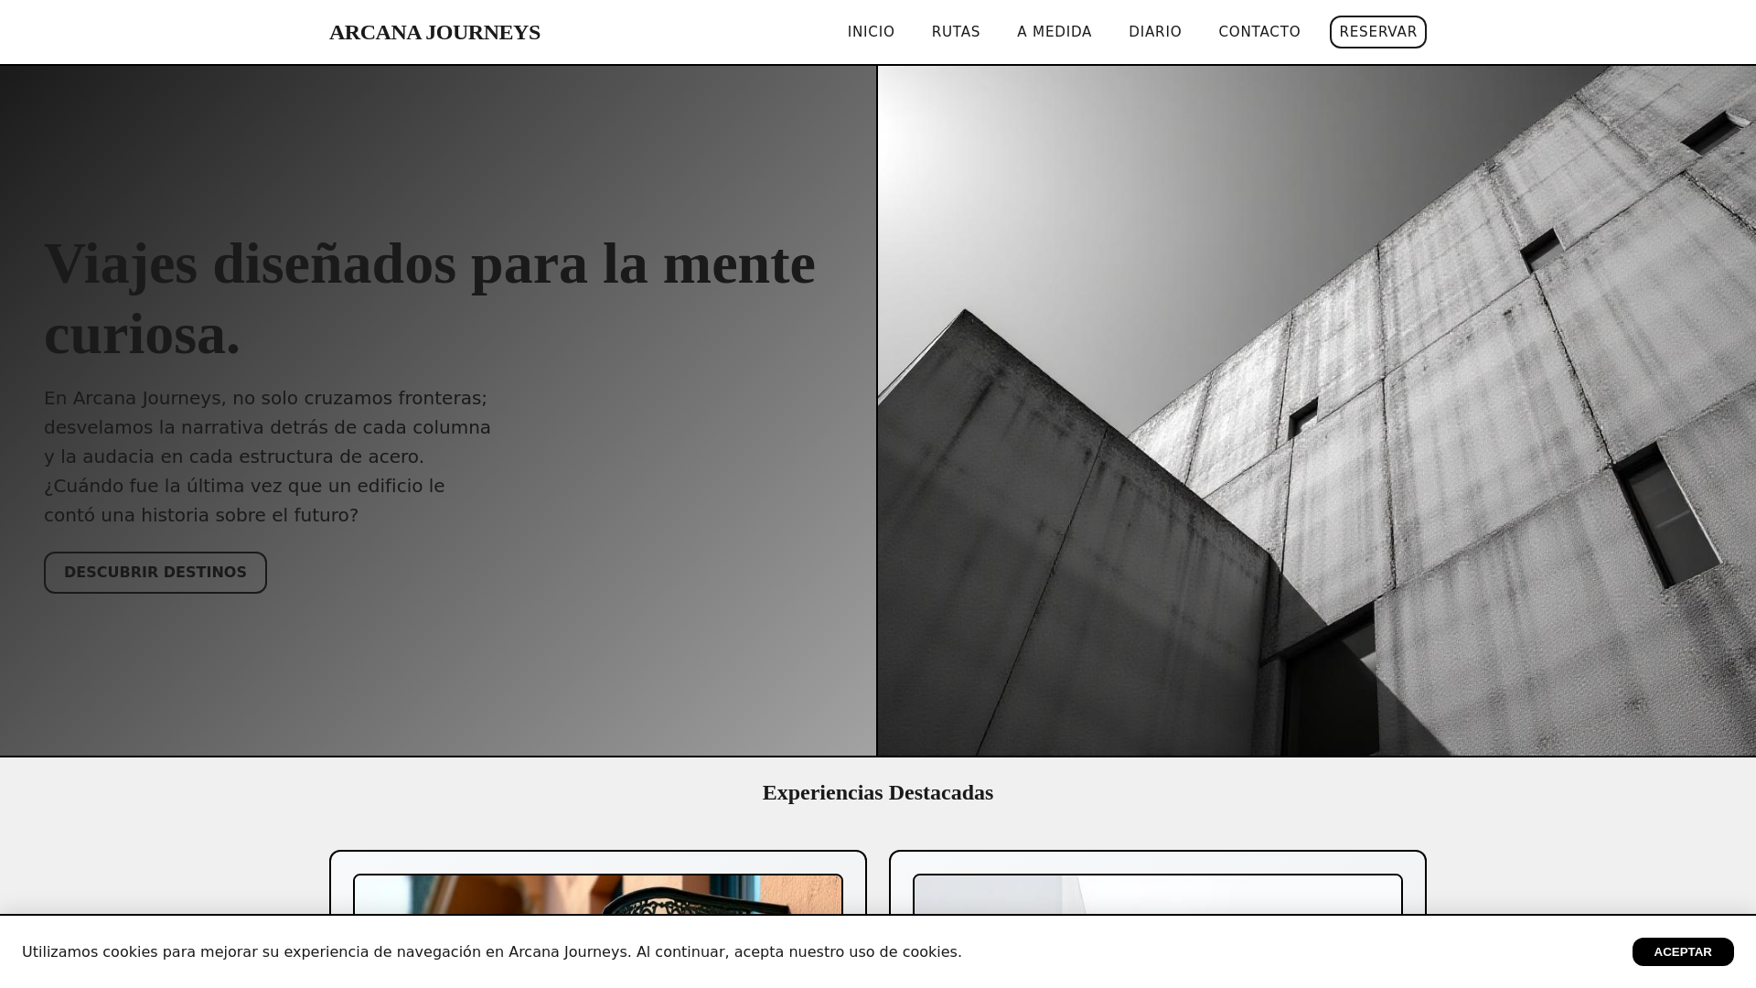Click the "Experiencias Destacadas" heading
This screenshot has height=988, width=1756.
878,793
